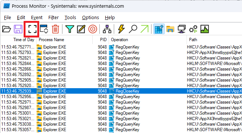Image resolution: width=242 pixels, height=133 pixels.
Task: Select the event at 11:53:46.753057
Action: click(121, 130)
